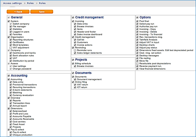
Task: Uncheck the Statistics checkbox
Action: point(11,29)
